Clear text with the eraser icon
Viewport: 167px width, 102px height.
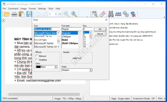[102, 14]
